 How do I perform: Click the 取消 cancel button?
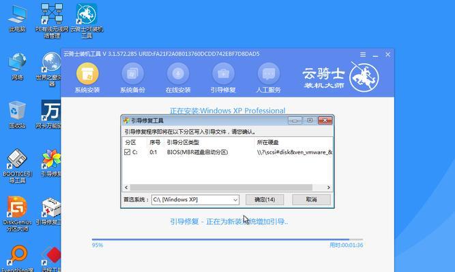coord(311,200)
